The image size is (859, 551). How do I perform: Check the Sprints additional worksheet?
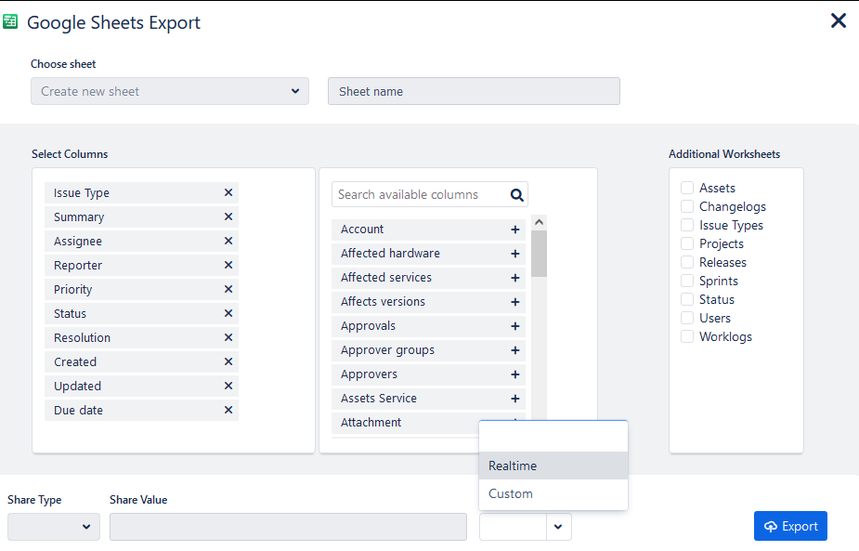687,281
